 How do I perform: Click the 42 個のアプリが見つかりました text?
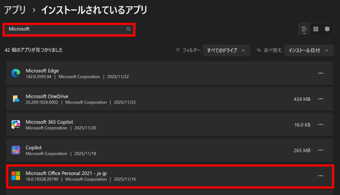click(x=34, y=50)
